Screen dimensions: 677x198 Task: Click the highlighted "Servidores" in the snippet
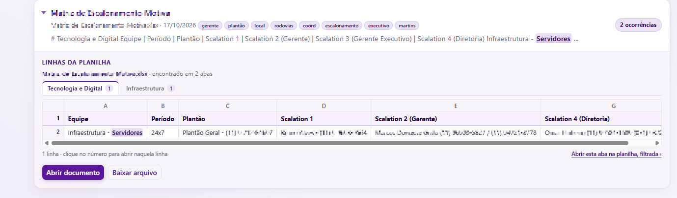[x=553, y=39]
